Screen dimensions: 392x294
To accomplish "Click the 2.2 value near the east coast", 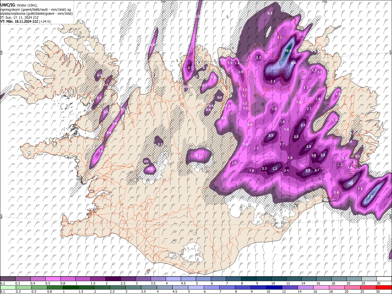I will point(340,165).
